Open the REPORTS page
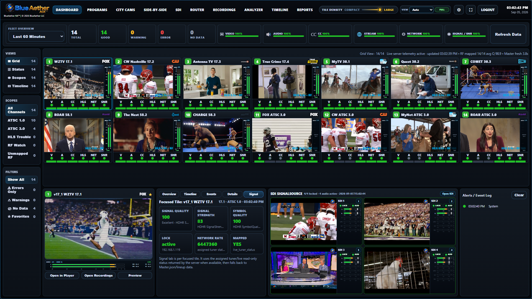Image resolution: width=532 pixels, height=299 pixels. [x=305, y=10]
